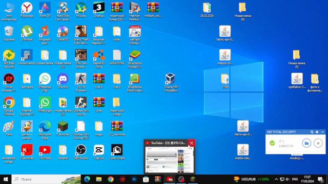Viewport: 328px width, 184px height.
Task: Switch to Chrome on the taskbar
Action: tap(111, 179)
